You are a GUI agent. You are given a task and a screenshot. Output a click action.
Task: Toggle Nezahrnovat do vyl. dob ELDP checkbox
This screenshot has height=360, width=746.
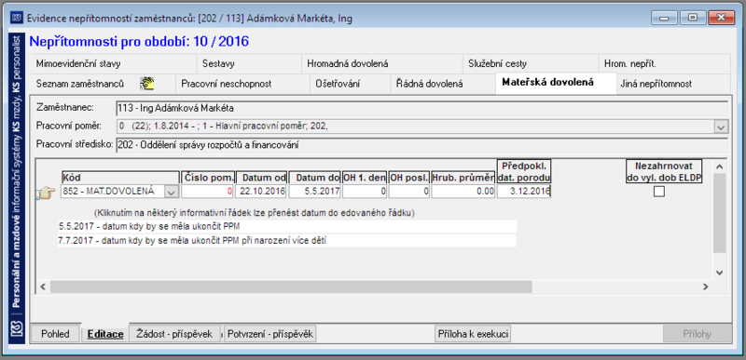click(659, 192)
